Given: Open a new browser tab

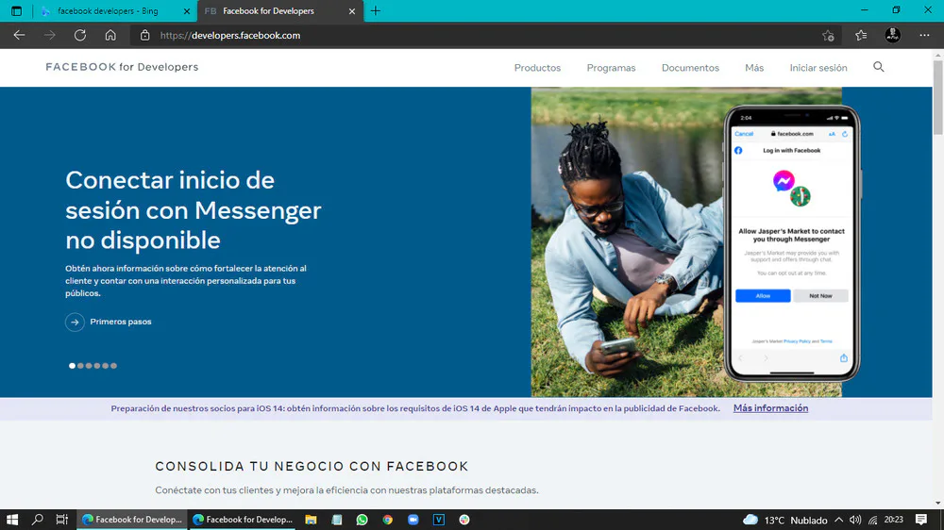Looking at the screenshot, I should coord(375,10).
